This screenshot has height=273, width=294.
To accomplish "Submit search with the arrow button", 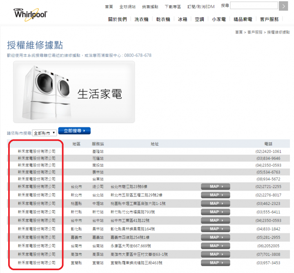I will pyautogui.click(x=283, y=6).
